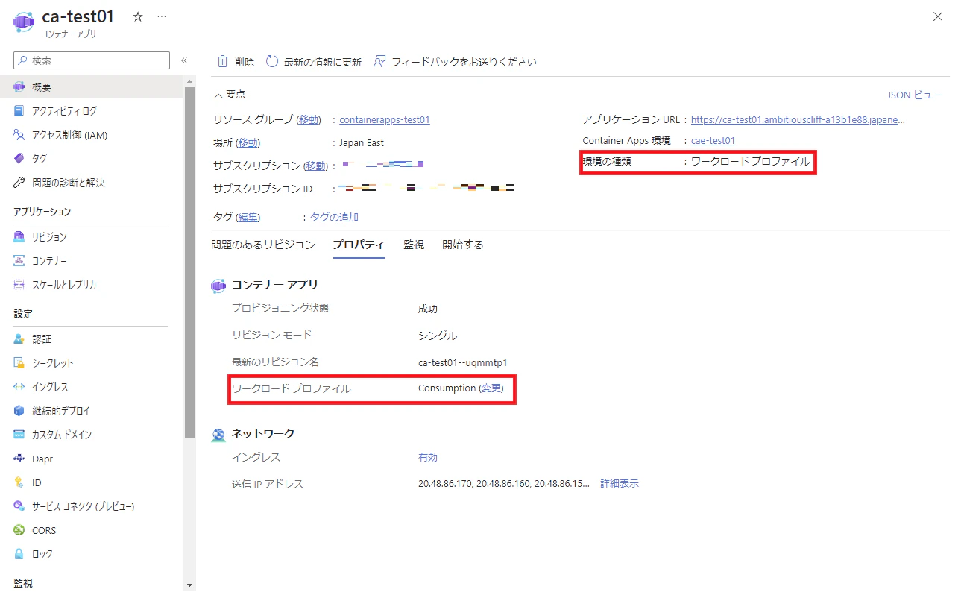
Task: Open the 開始する tab
Action: point(462,245)
